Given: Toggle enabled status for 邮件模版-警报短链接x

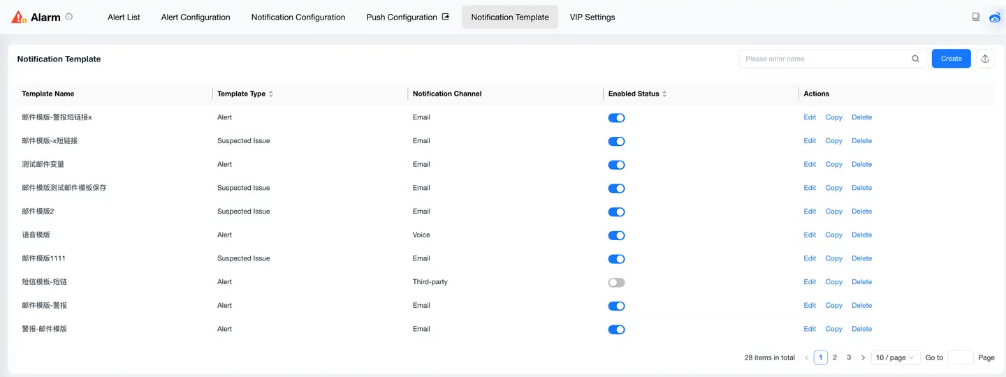Looking at the screenshot, I should click(x=616, y=118).
